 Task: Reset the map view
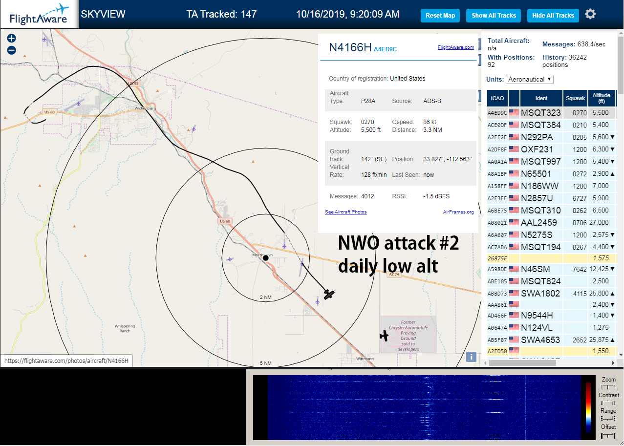click(x=440, y=16)
